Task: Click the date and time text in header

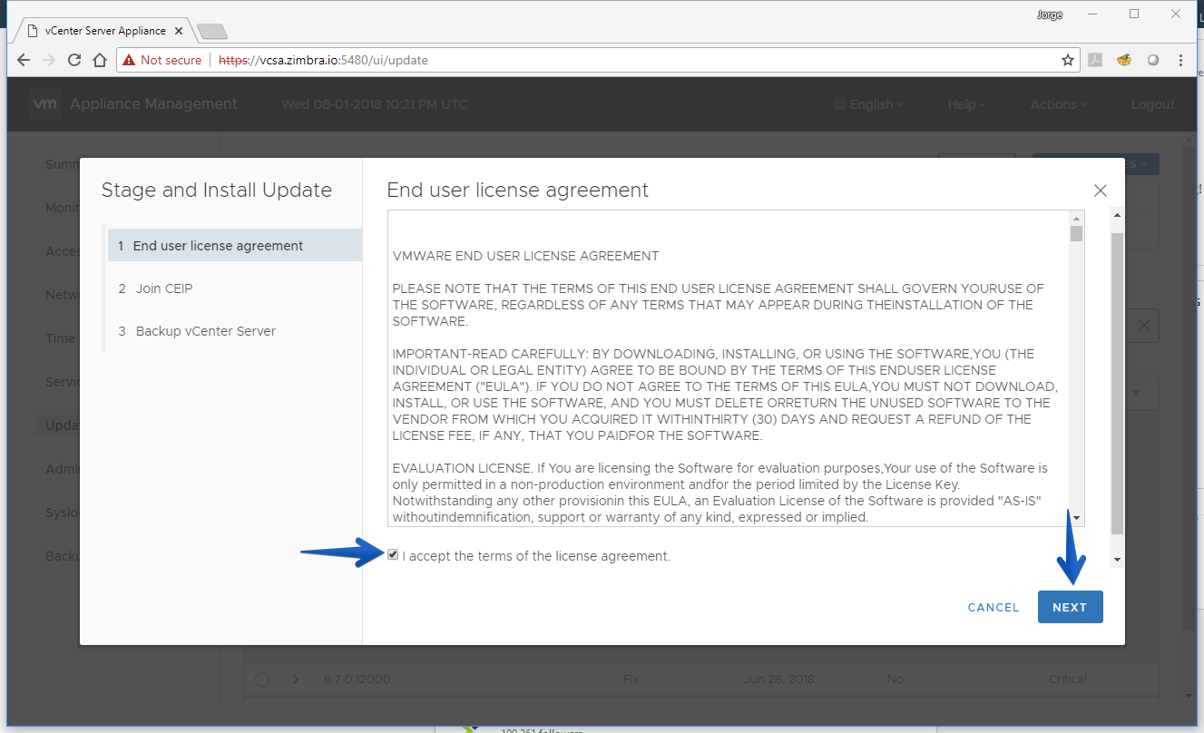Action: (374, 104)
